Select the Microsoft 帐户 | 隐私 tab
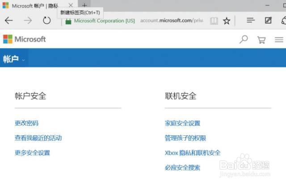This screenshot has width=286, height=184. tap(35, 6)
